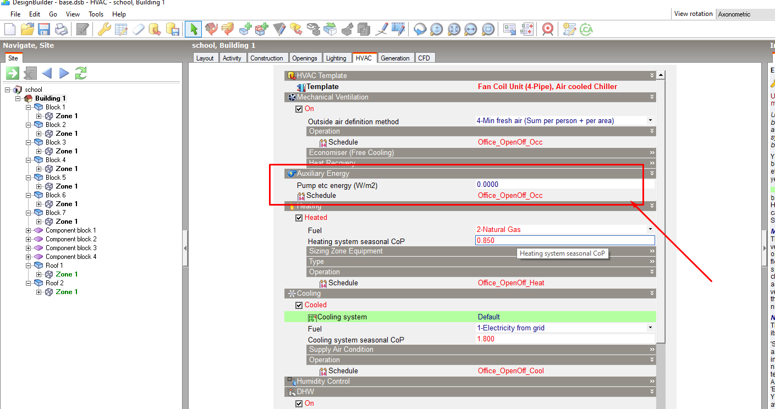Refresh the Navigator with green arrows icon

(x=81, y=73)
